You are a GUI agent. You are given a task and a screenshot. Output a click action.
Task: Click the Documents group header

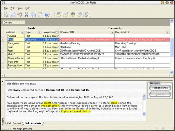(x=115, y=28)
